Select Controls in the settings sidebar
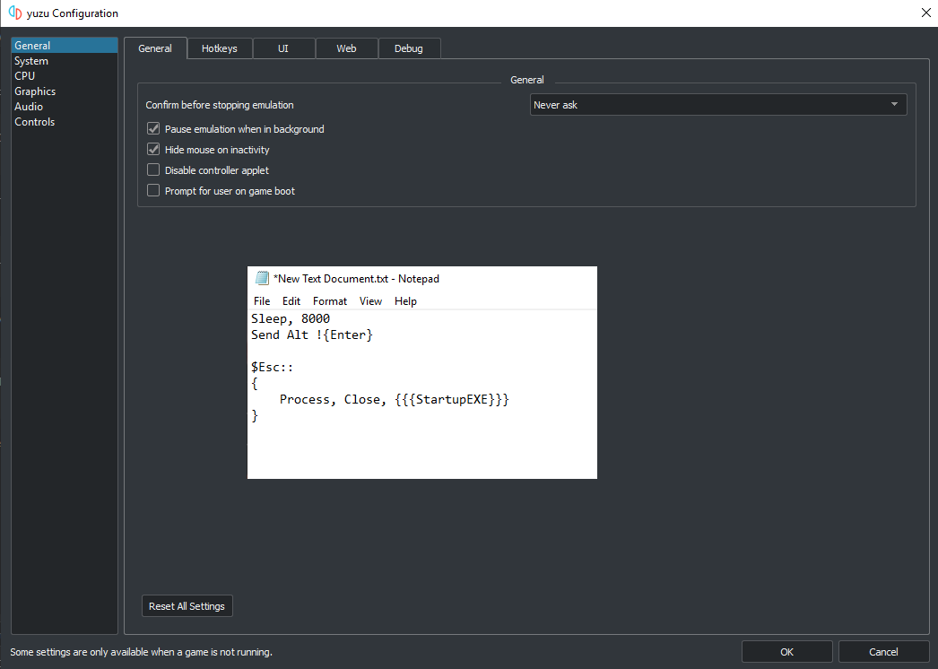This screenshot has width=938, height=669. (65, 121)
